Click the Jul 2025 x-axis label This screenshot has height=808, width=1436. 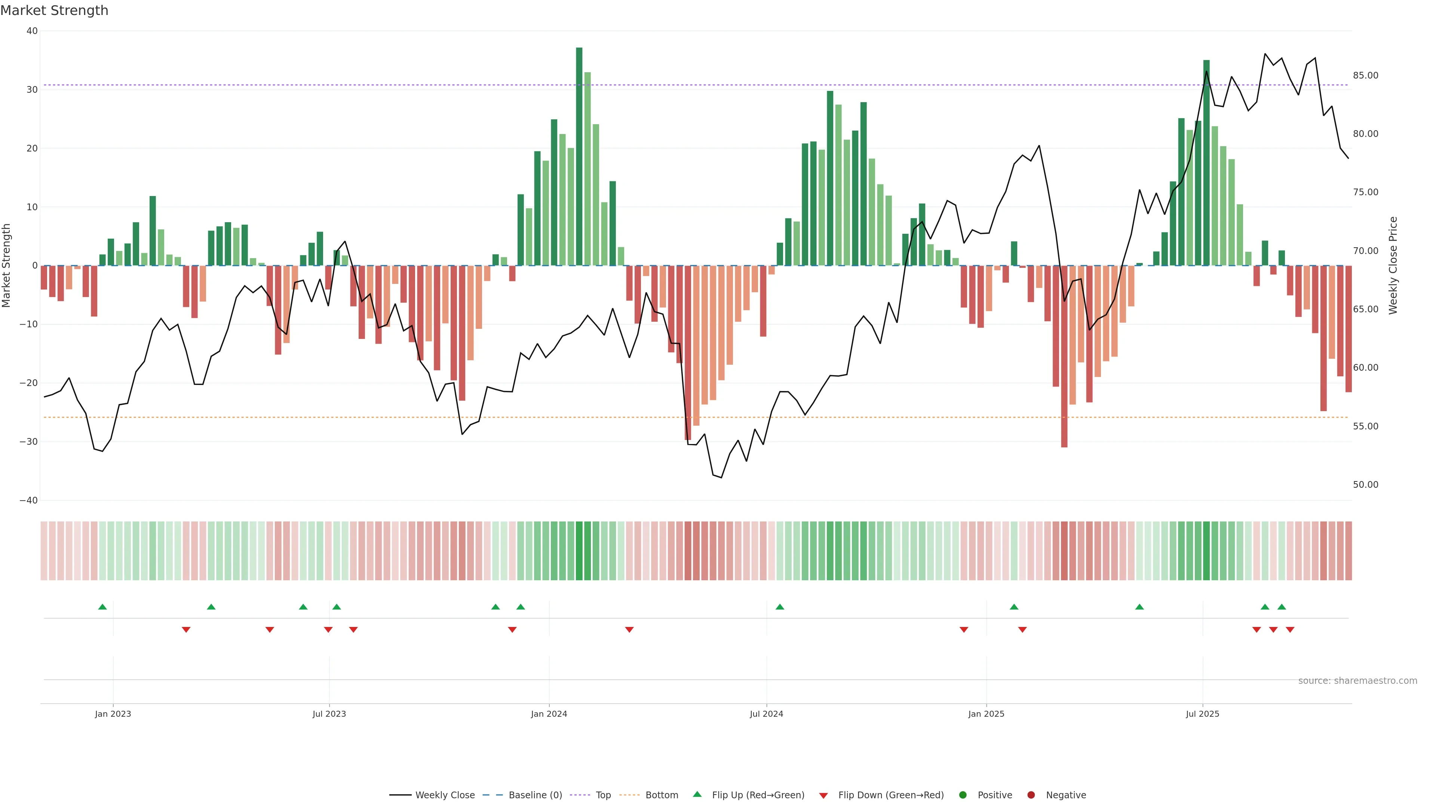(x=1202, y=714)
